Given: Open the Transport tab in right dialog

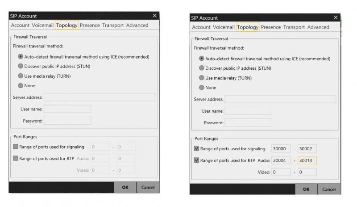Looking at the screenshot, I should pyautogui.click(x=294, y=27).
